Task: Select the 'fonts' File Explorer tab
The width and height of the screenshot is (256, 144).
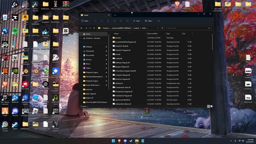Action: tap(95, 15)
